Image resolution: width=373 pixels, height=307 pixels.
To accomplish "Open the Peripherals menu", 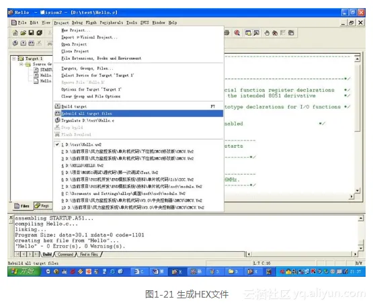I will pos(112,23).
